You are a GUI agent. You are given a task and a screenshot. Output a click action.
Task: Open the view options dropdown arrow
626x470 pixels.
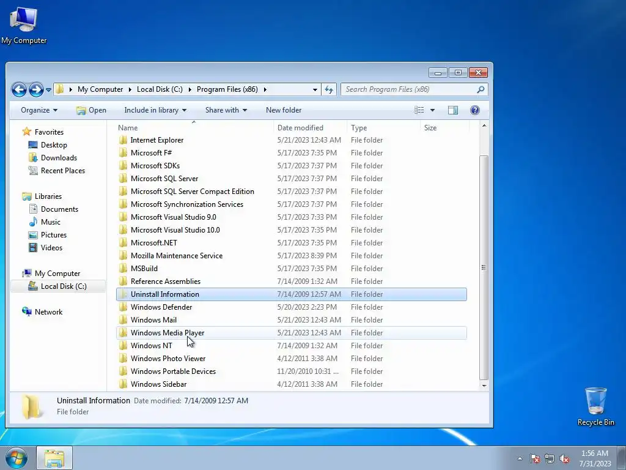(x=432, y=110)
